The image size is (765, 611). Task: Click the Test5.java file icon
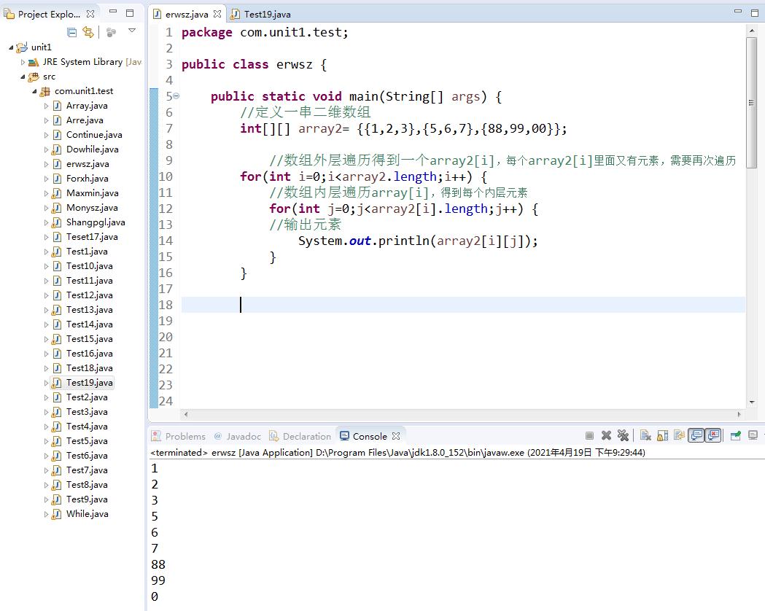(x=57, y=441)
